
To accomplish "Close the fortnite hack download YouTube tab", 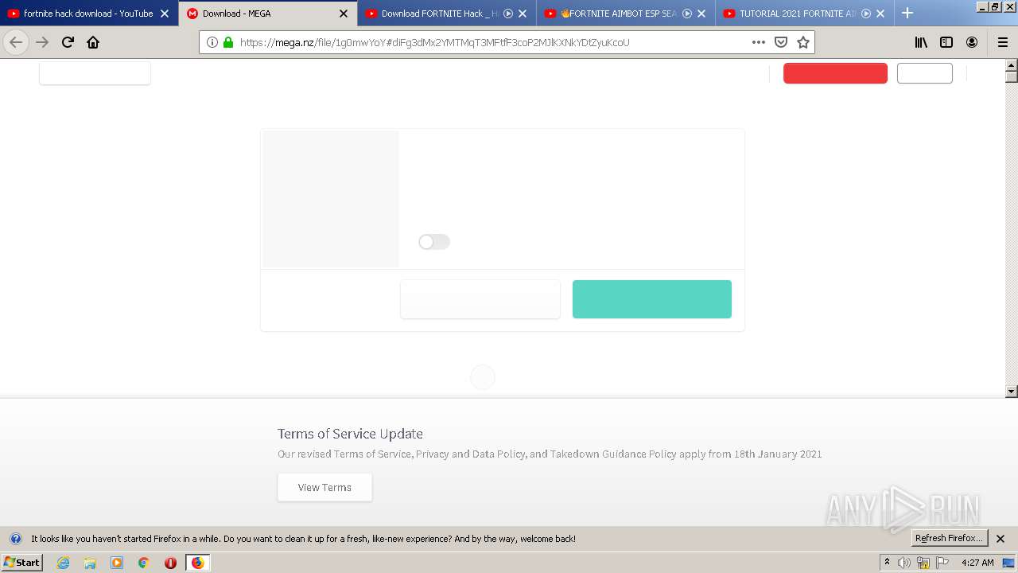I will click(165, 14).
